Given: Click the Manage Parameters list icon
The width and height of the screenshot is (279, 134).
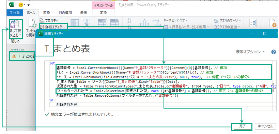Looking at the screenshot, I should [x=253, y=23].
